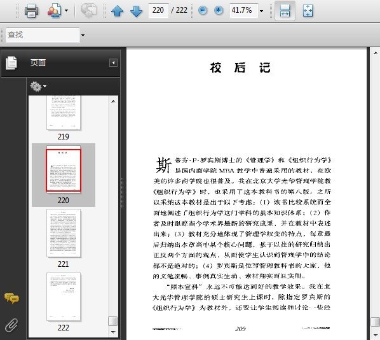380x340 pixels.
Task: Collapse the 页面 navigation panel
Action: (113, 63)
